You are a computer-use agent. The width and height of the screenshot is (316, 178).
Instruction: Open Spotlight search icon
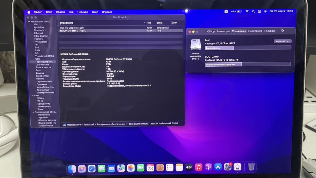253,11
